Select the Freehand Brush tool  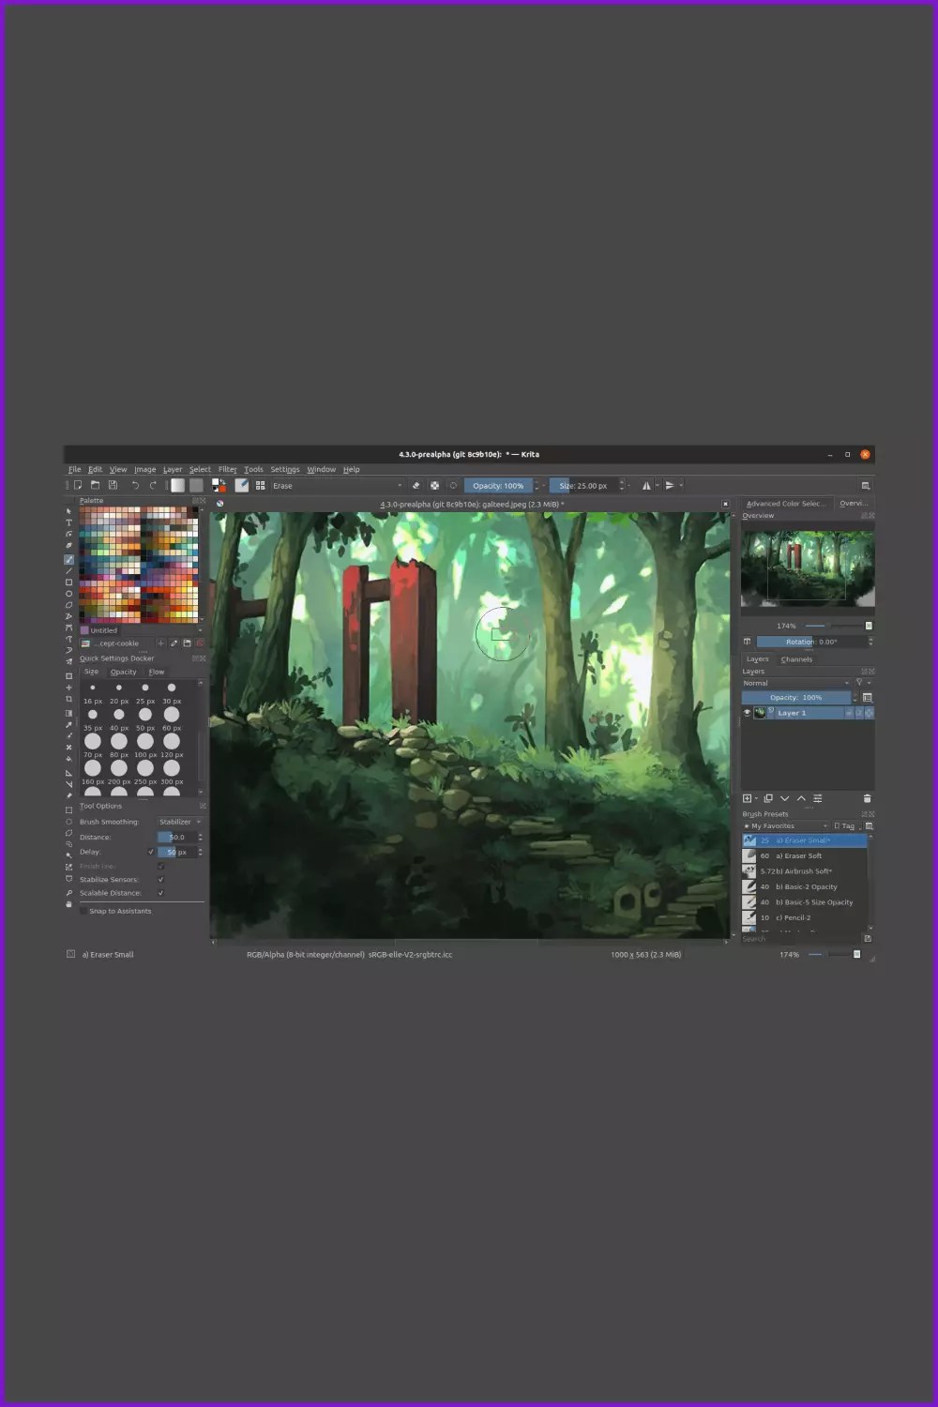tap(68, 558)
